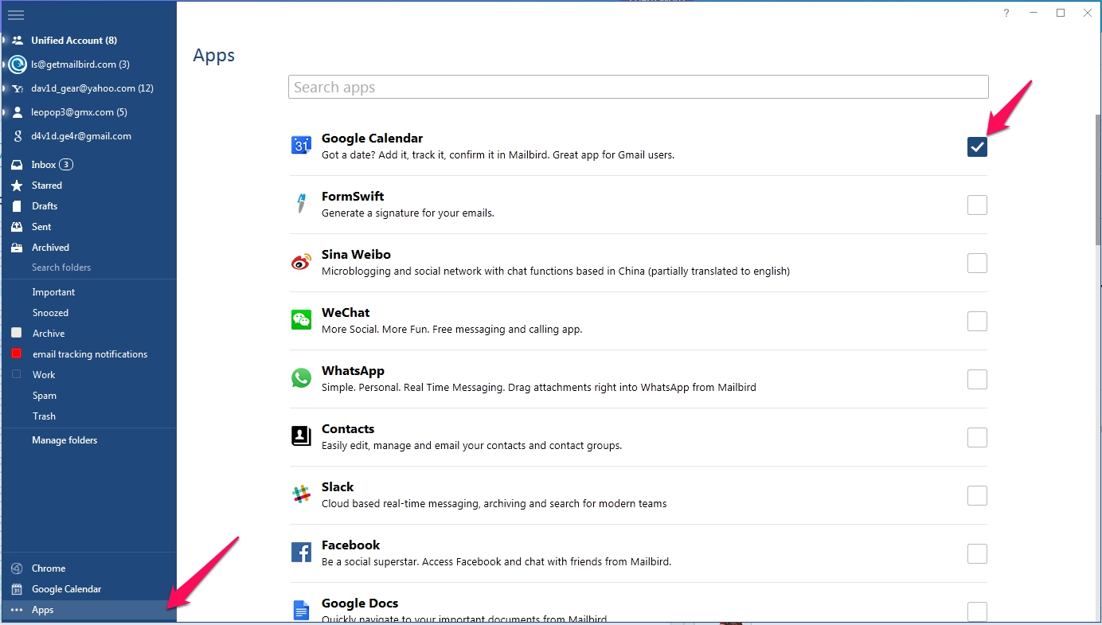Enable the Contacts app checkbox

tap(977, 437)
